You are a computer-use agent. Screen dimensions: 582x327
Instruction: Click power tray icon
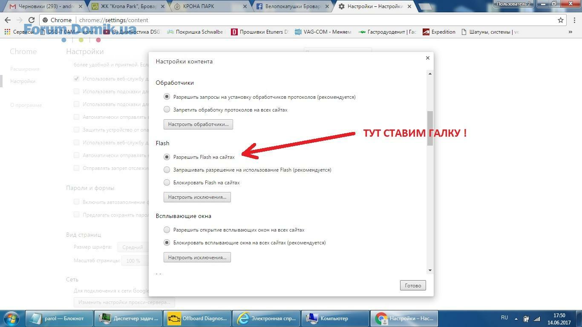pyautogui.click(x=527, y=318)
